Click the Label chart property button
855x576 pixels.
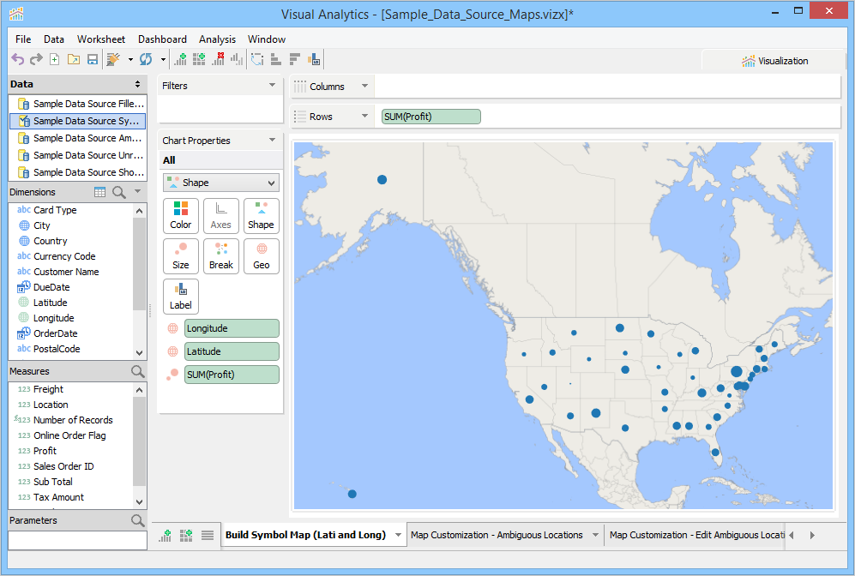click(x=181, y=297)
